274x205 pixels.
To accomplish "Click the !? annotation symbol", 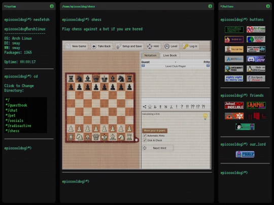I will click(198, 106).
